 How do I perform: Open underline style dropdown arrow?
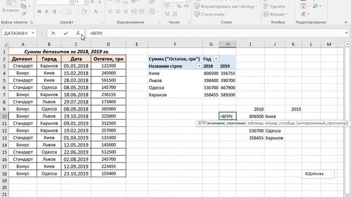click(60, 11)
